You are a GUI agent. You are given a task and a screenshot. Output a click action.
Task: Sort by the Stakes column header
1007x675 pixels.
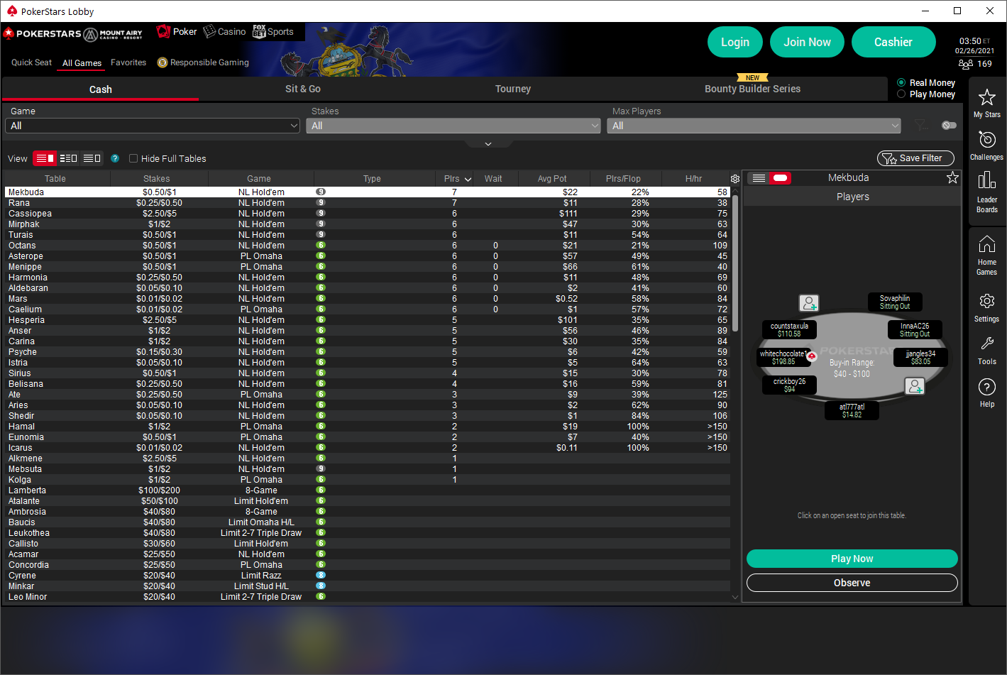[157, 179]
